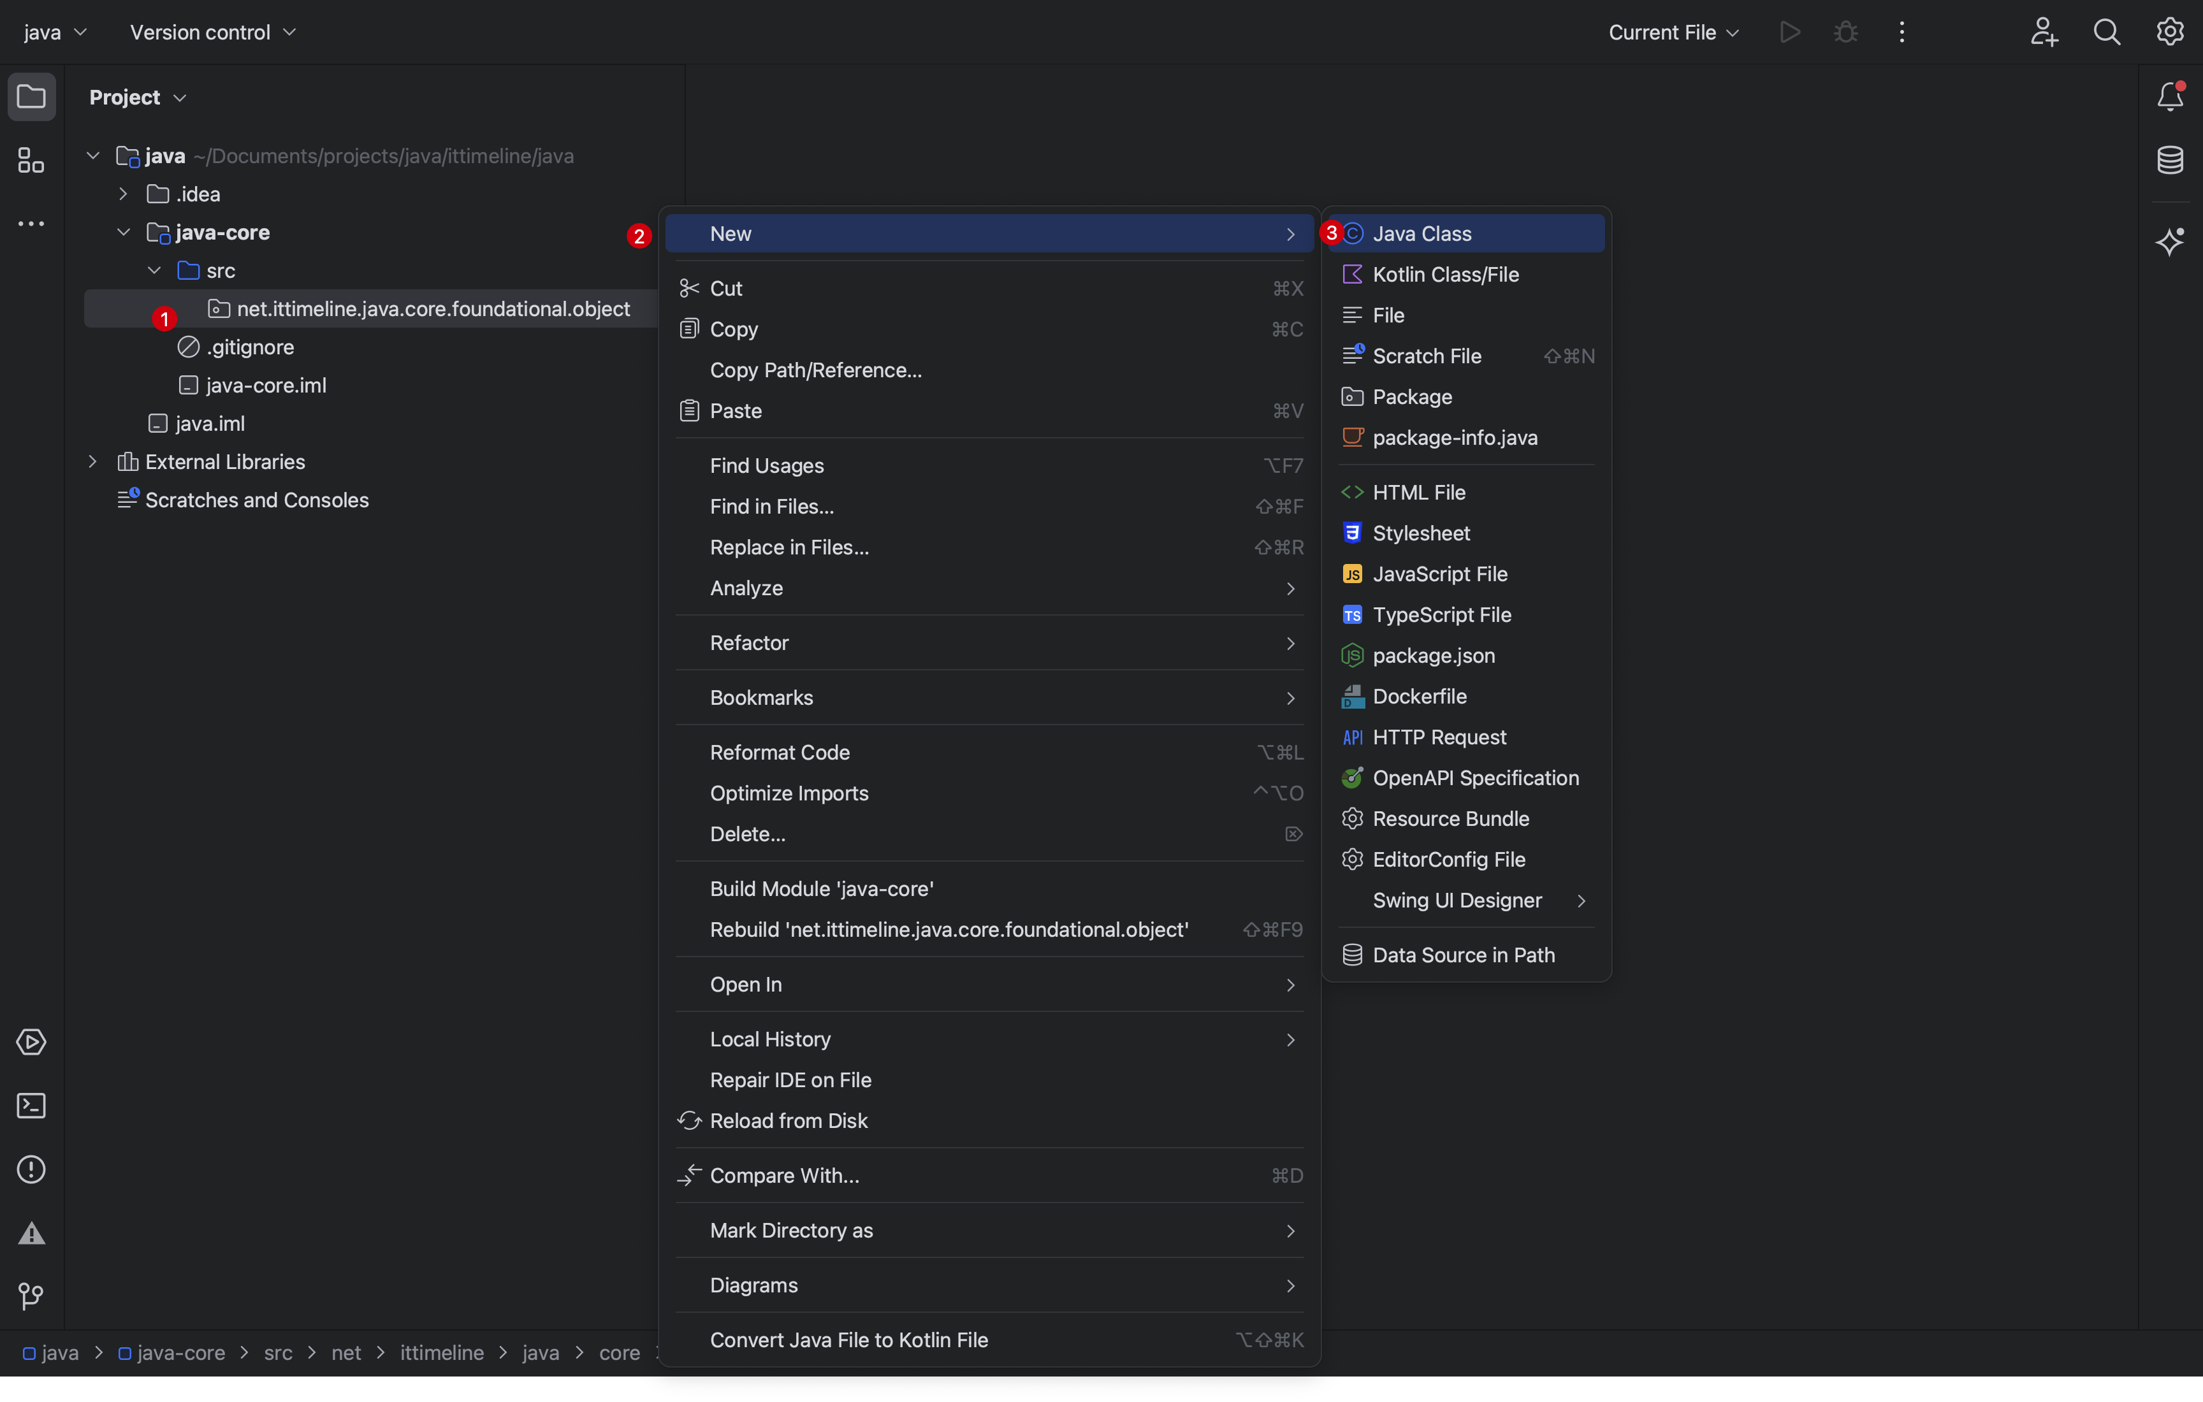Open the AI Assistant sparkle icon
This screenshot has width=2203, height=1402.
point(2170,242)
